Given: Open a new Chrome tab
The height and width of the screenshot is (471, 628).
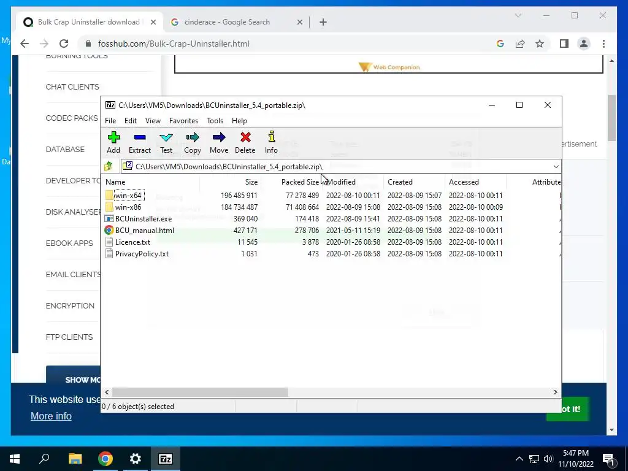Looking at the screenshot, I should click(x=323, y=22).
